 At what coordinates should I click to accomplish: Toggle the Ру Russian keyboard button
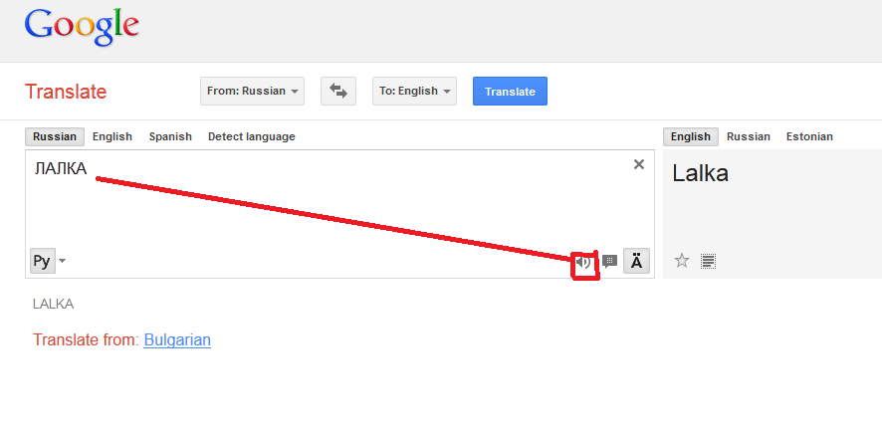coord(43,261)
